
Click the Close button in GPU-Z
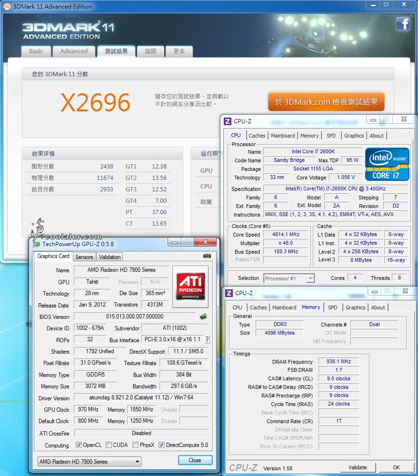[x=195, y=460]
